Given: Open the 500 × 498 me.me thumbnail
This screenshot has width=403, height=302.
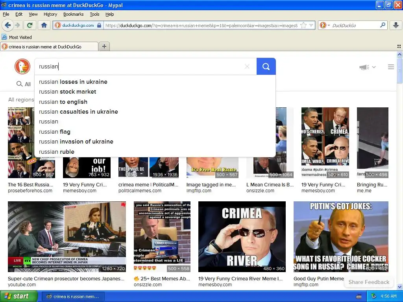Looking at the screenshot, I should tap(373, 142).
